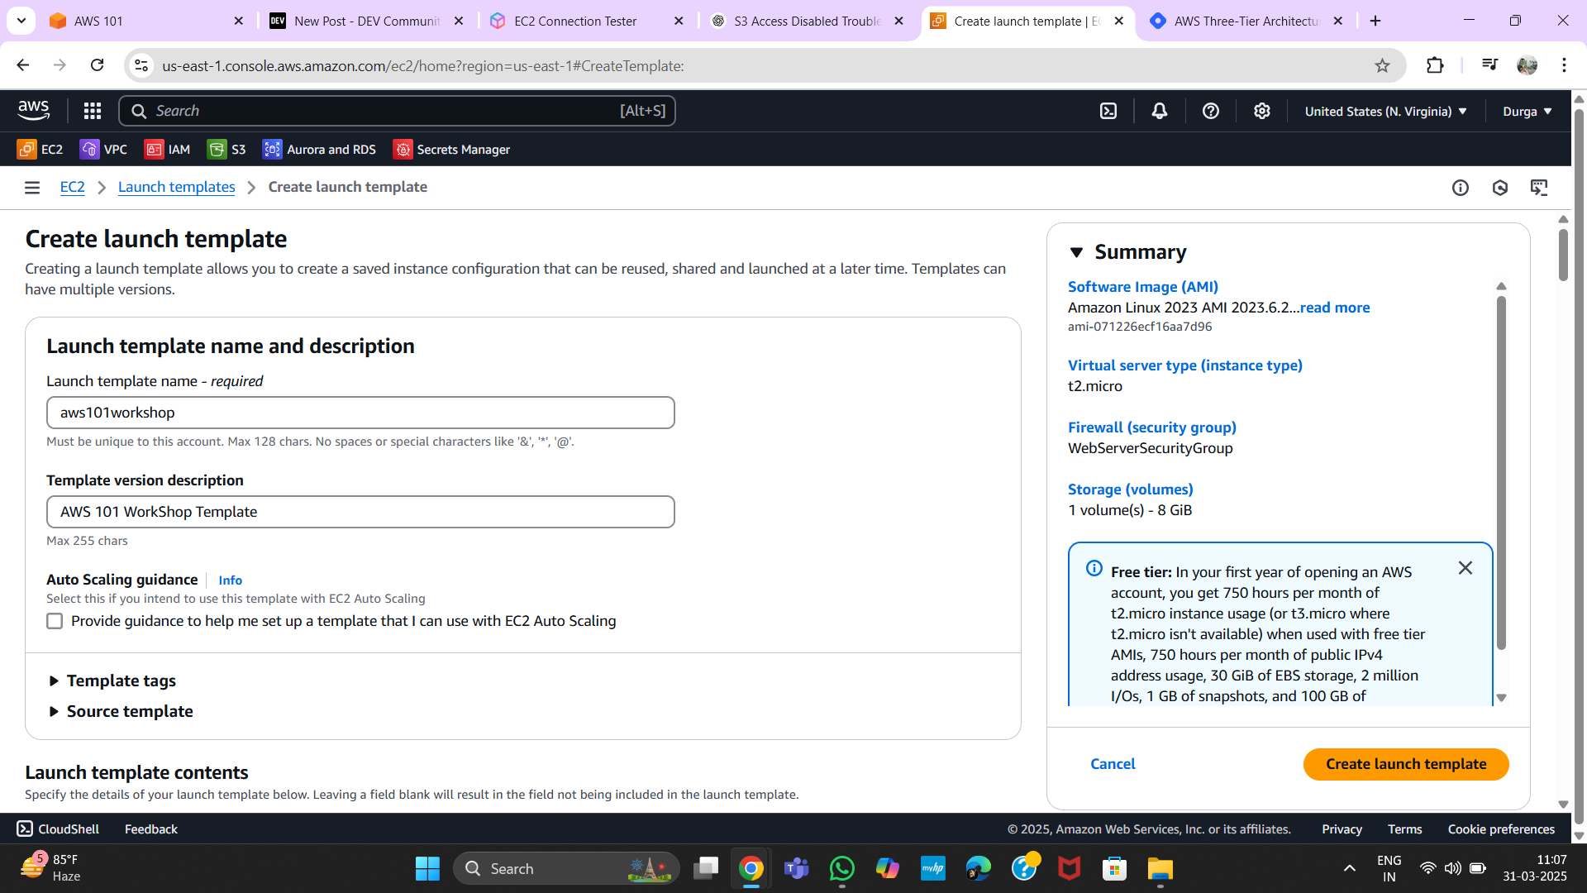Open the S3 favorite shortcut

click(x=226, y=149)
